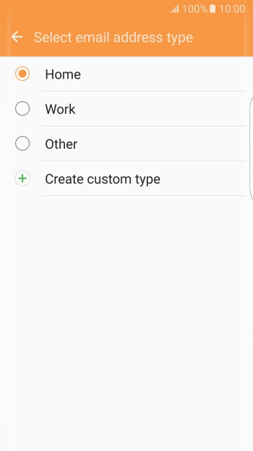Tap the signal strength icon
Screen dimensions: 253x451
pyautogui.click(x=175, y=9)
